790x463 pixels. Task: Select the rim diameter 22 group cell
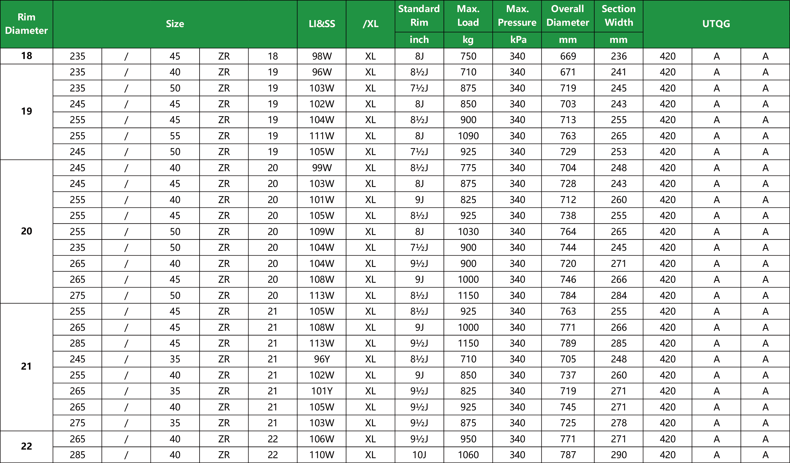click(27, 446)
